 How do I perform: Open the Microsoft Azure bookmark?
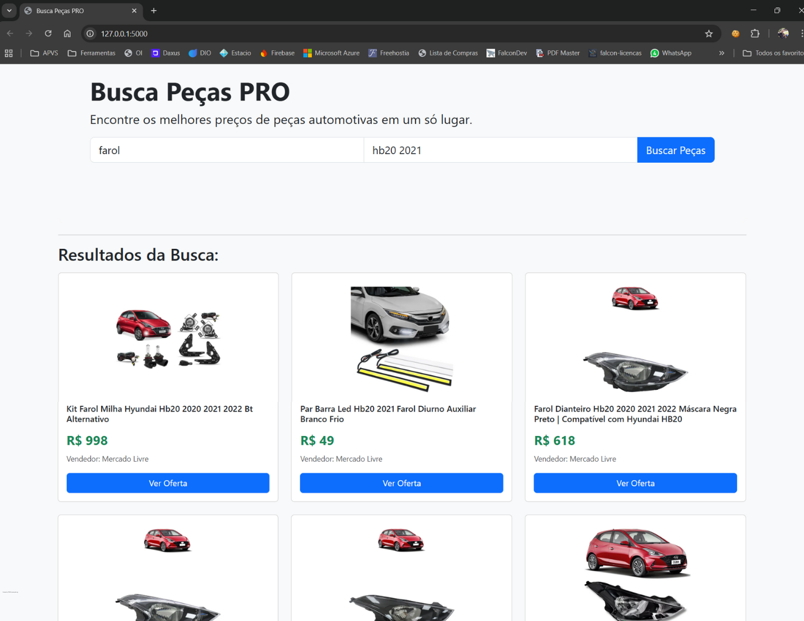[x=331, y=53]
